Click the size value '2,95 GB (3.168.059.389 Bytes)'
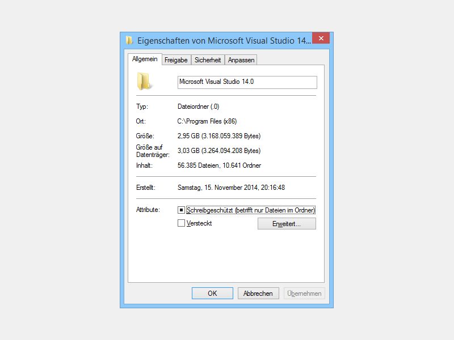Image resolution: width=454 pixels, height=340 pixels. click(x=219, y=136)
